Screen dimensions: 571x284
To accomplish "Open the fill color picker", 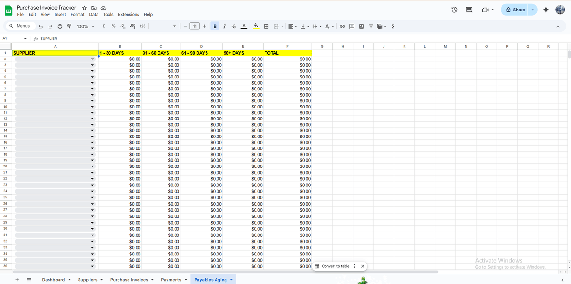I will [x=256, y=26].
